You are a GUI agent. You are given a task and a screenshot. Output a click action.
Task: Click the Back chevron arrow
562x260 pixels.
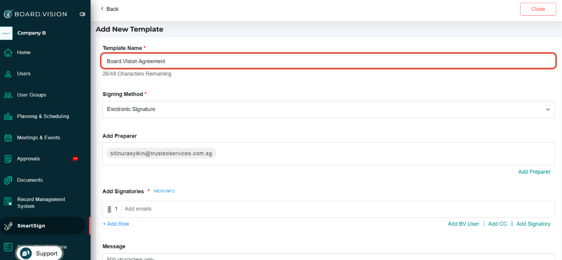pyautogui.click(x=102, y=9)
